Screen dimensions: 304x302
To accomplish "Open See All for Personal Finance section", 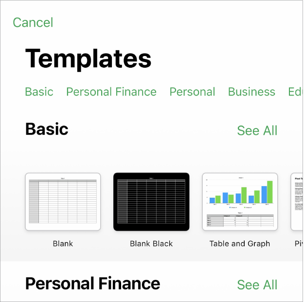I will tap(257, 285).
